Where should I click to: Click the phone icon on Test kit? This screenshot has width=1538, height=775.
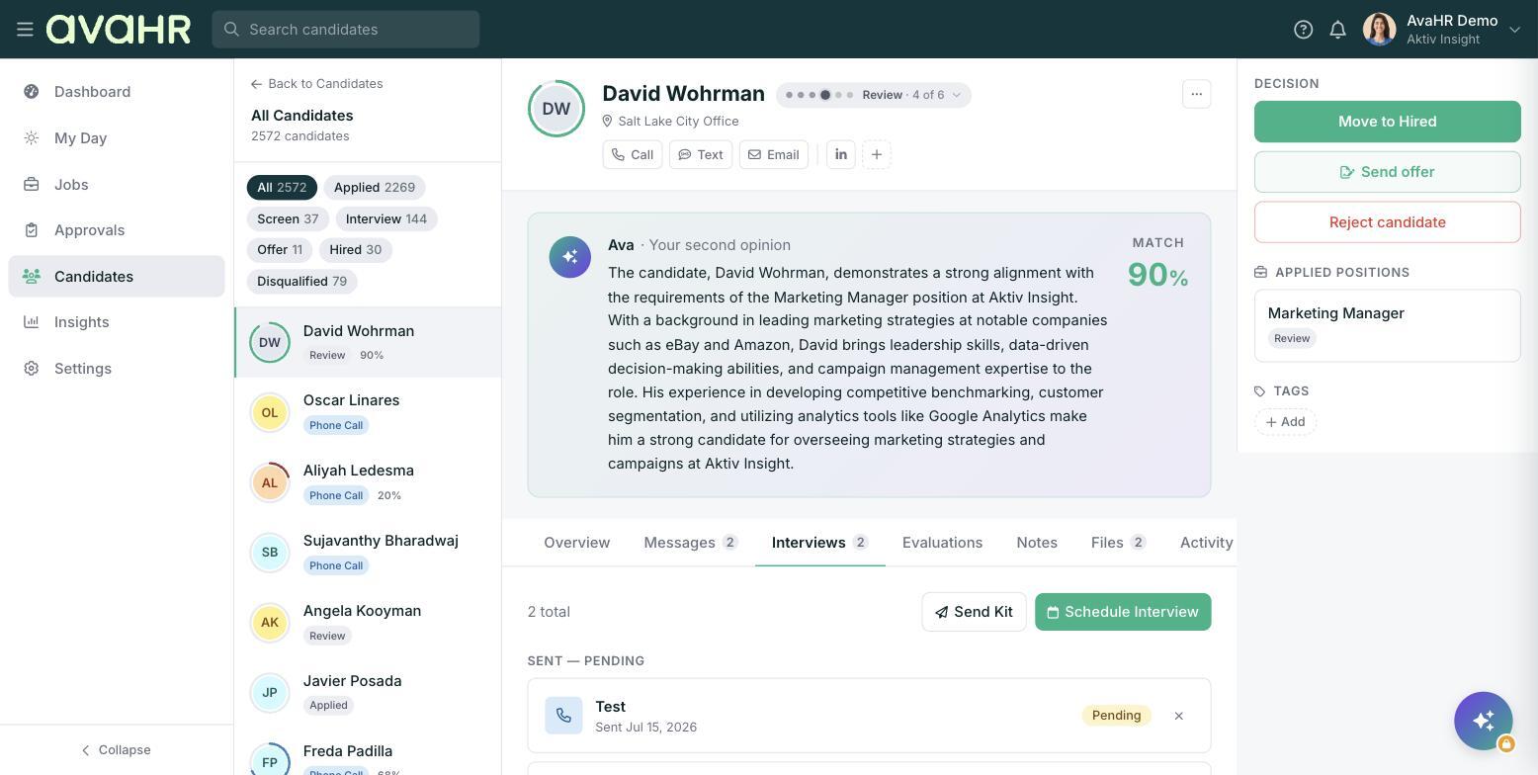(x=563, y=716)
